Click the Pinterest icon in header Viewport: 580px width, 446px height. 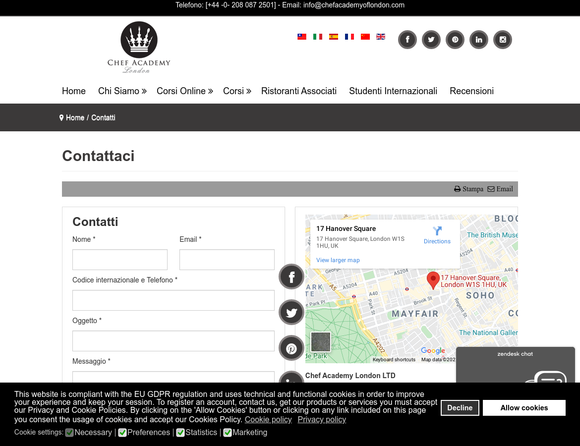pos(455,40)
